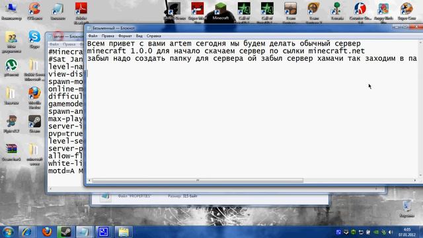423x238 pixels.
Task: Click the 'difficul' line in the server window
Action: pyautogui.click(x=65, y=97)
